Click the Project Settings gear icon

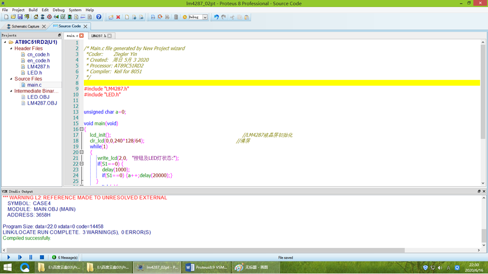click(x=185, y=17)
